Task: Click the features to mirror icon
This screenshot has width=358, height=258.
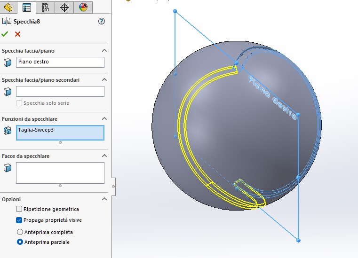Action: click(x=8, y=131)
